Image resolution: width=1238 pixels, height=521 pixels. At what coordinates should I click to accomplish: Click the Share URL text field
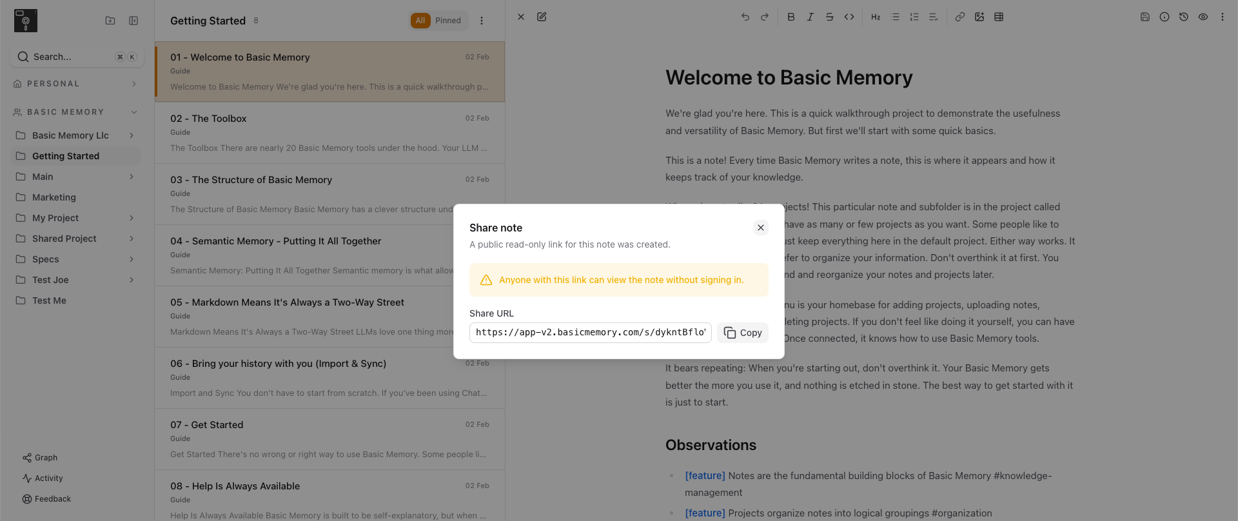(x=591, y=333)
